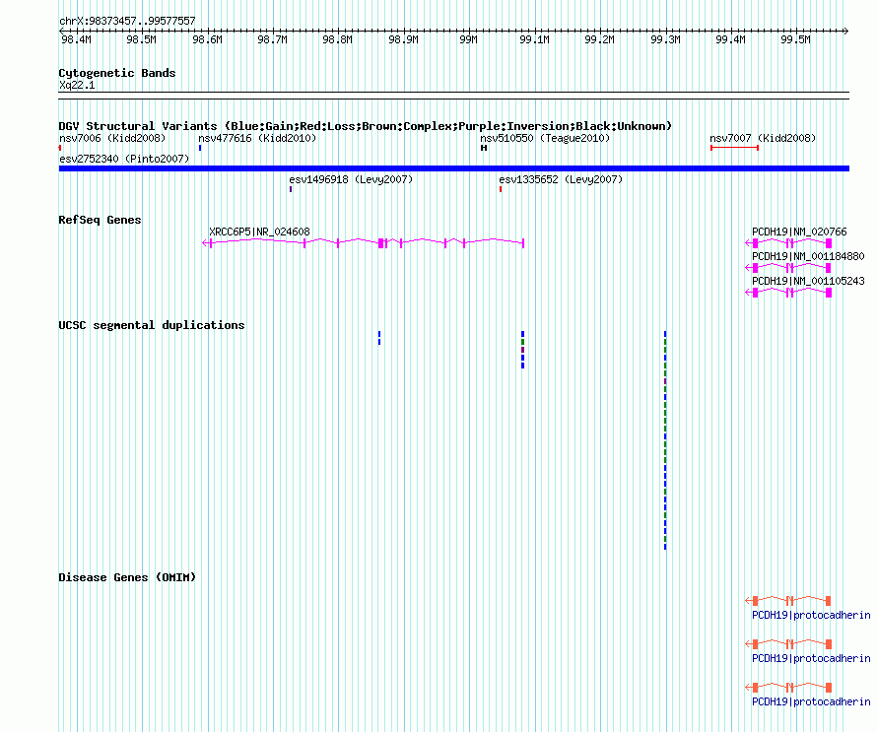Click the red nsv7006 loss marker
This screenshot has height=732, width=877.
tap(60, 148)
